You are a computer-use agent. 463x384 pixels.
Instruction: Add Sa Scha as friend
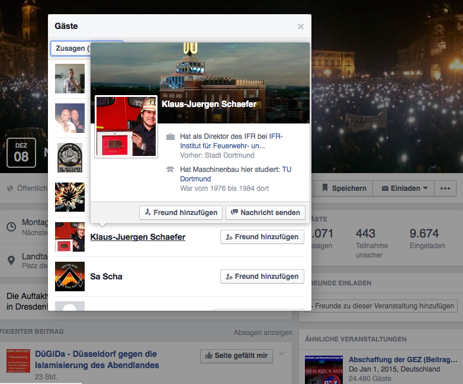coord(262,276)
